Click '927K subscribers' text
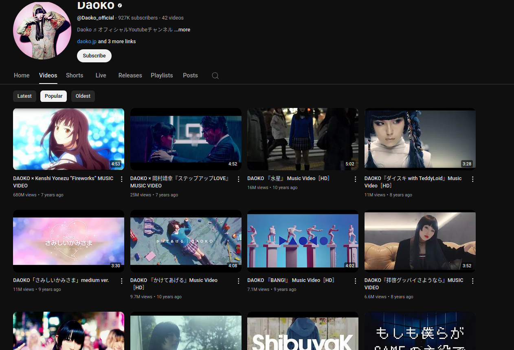 [138, 18]
